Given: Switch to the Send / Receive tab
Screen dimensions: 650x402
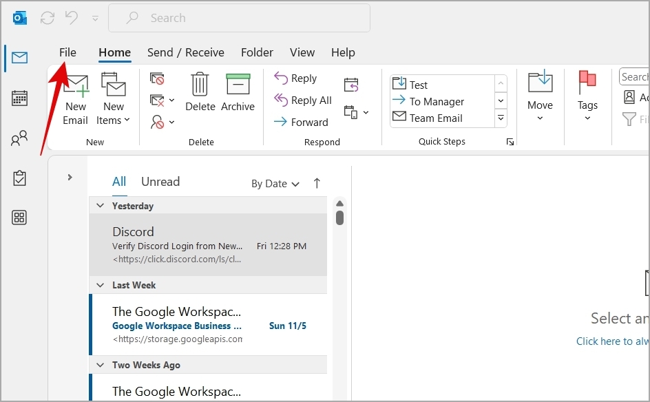Looking at the screenshot, I should point(186,52).
